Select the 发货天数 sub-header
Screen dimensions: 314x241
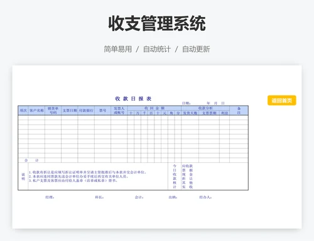(x=190, y=113)
